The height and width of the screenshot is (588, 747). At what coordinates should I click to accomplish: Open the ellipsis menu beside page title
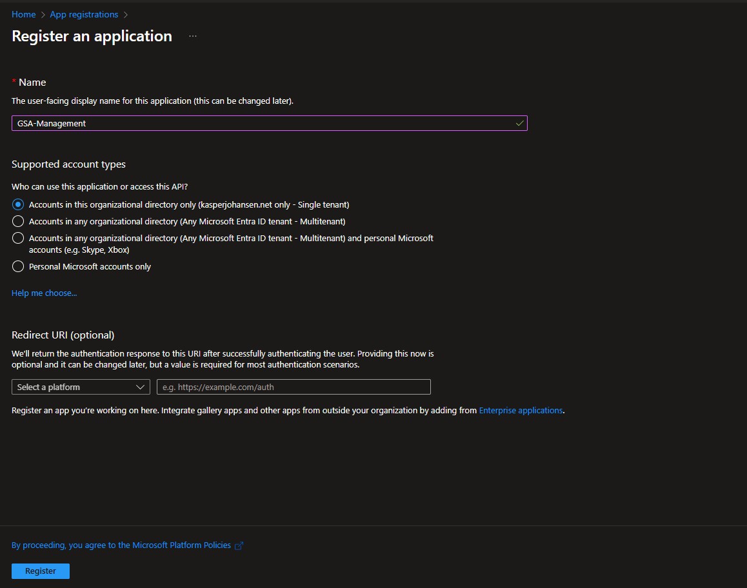[192, 37]
